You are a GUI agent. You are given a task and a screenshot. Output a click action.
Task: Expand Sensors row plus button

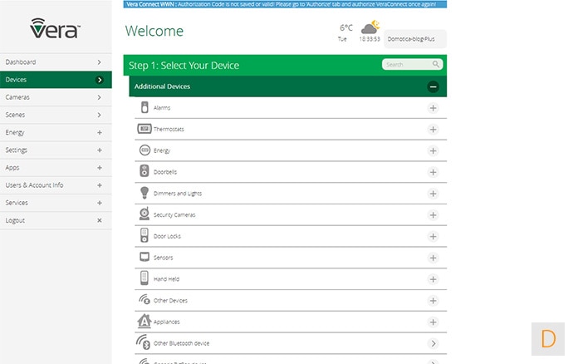(433, 258)
